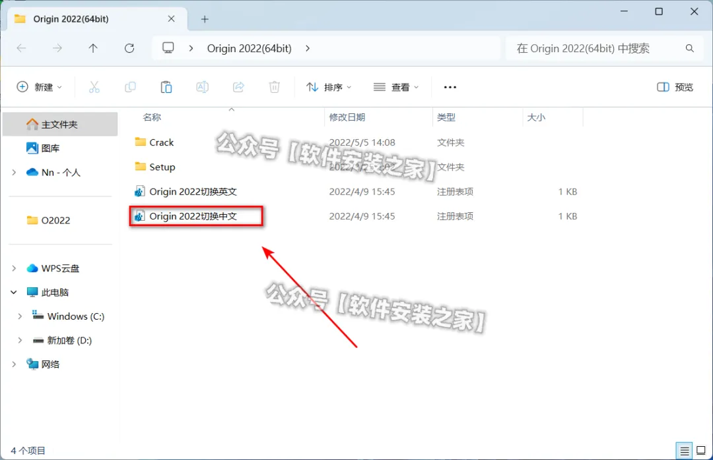
Task: Go forward with the right arrow
Action: click(x=57, y=48)
